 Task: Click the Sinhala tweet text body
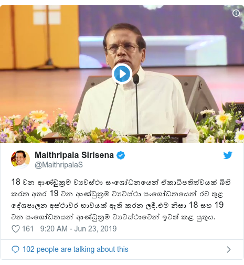(x=121, y=199)
